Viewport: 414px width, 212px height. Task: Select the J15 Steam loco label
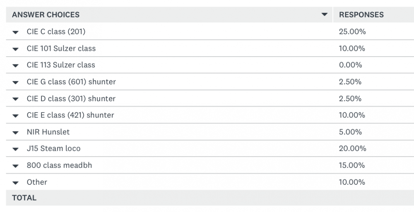(x=53, y=148)
